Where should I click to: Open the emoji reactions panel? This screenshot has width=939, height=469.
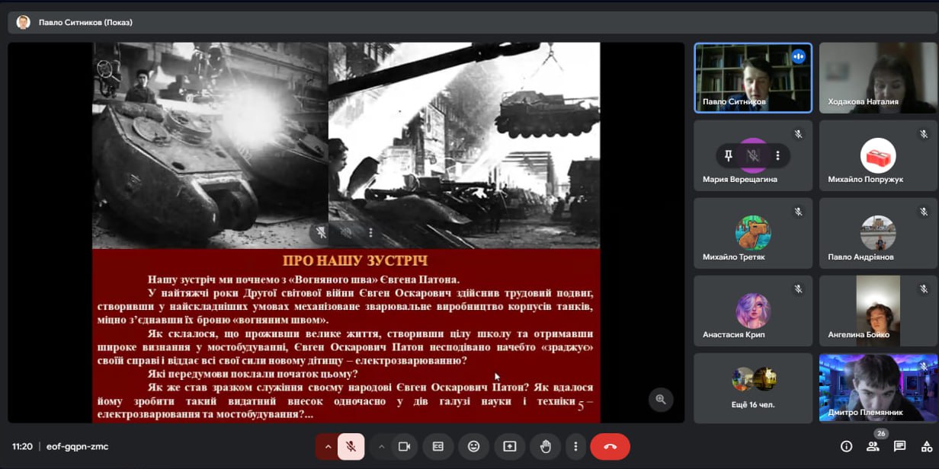(473, 447)
